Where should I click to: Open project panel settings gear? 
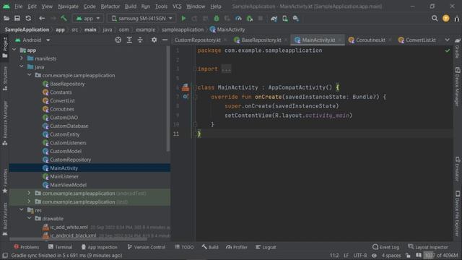point(154,40)
